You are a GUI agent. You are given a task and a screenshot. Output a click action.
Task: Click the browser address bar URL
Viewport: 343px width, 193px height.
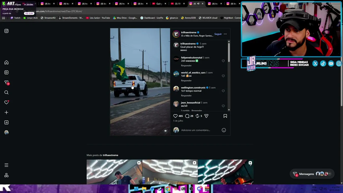pyautogui.click(x=55, y=11)
